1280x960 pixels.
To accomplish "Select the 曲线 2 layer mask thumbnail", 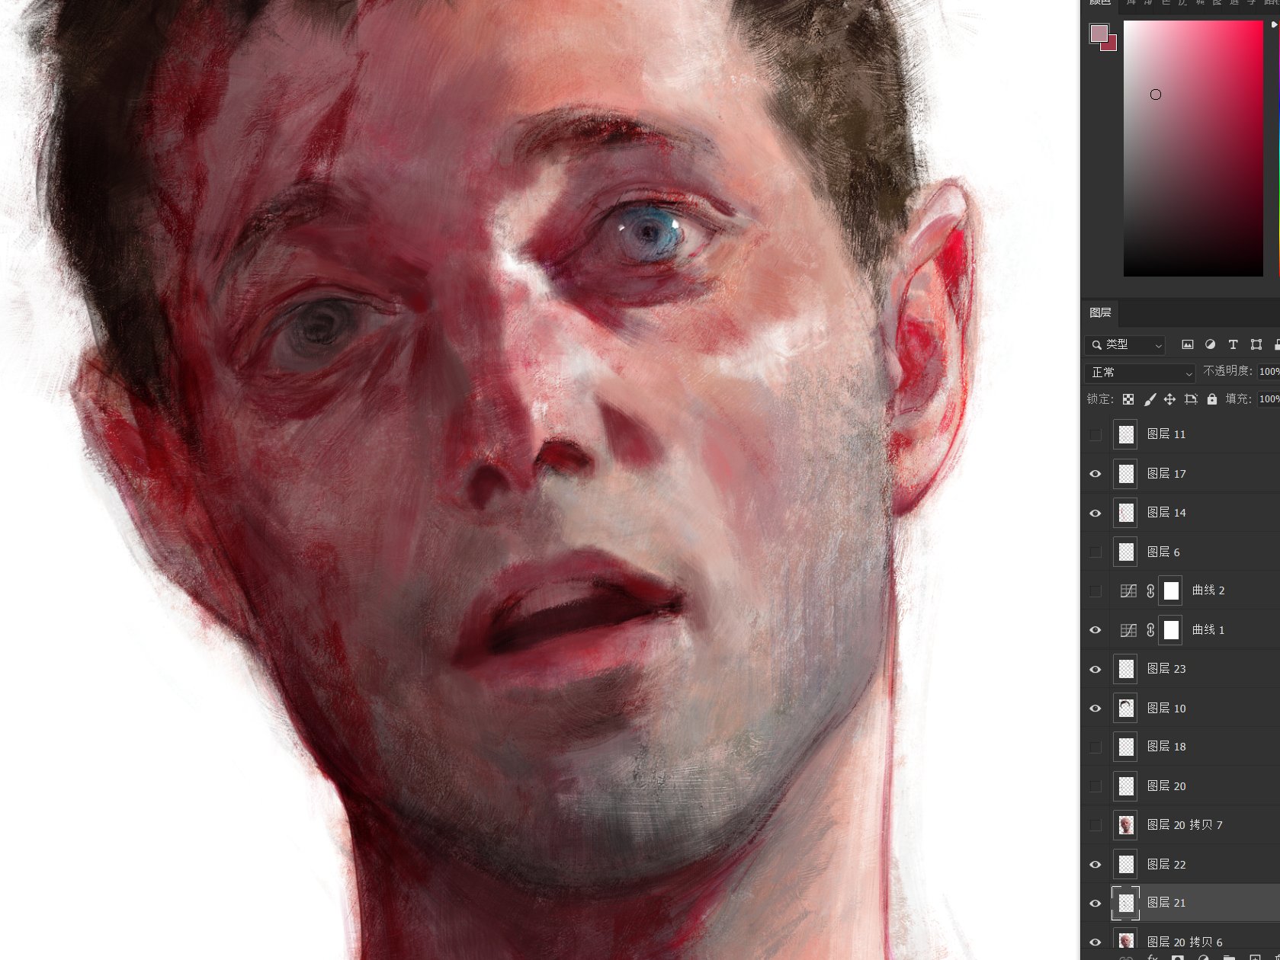I will (x=1171, y=590).
